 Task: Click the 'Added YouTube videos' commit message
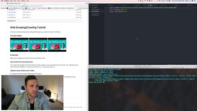click(28, 10)
